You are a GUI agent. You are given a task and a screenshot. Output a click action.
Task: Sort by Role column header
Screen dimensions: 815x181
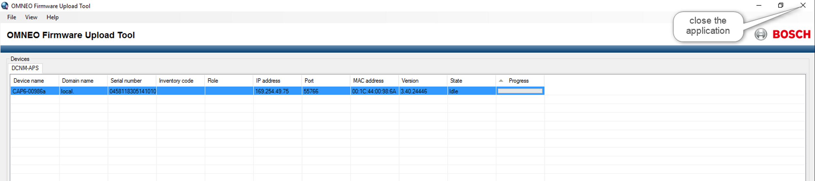[229, 81]
